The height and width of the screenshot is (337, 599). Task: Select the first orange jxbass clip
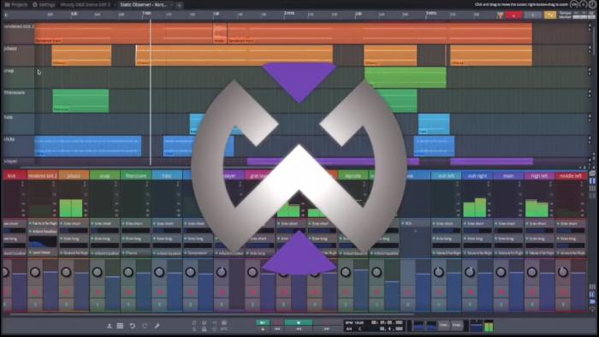coord(81,56)
